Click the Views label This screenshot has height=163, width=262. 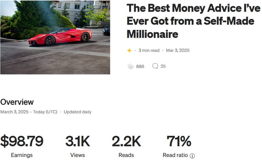click(78, 155)
